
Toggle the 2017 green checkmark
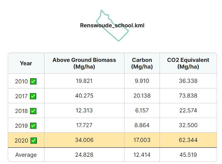(x=33, y=96)
